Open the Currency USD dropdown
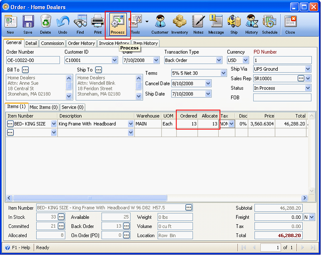The image size is (321, 255). 245,60
